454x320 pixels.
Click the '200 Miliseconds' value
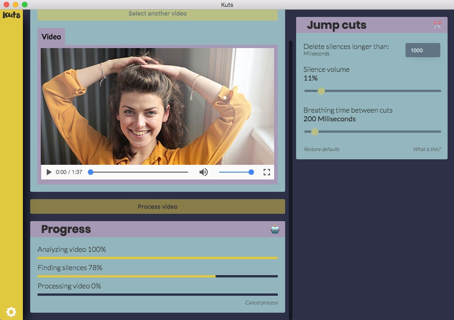coord(330,119)
